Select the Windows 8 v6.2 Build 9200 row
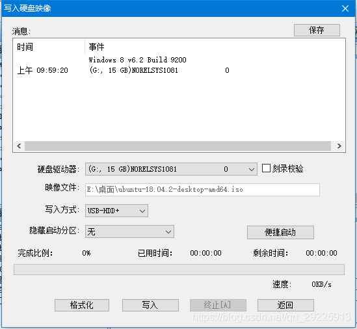The image size is (357, 329). 137,60
